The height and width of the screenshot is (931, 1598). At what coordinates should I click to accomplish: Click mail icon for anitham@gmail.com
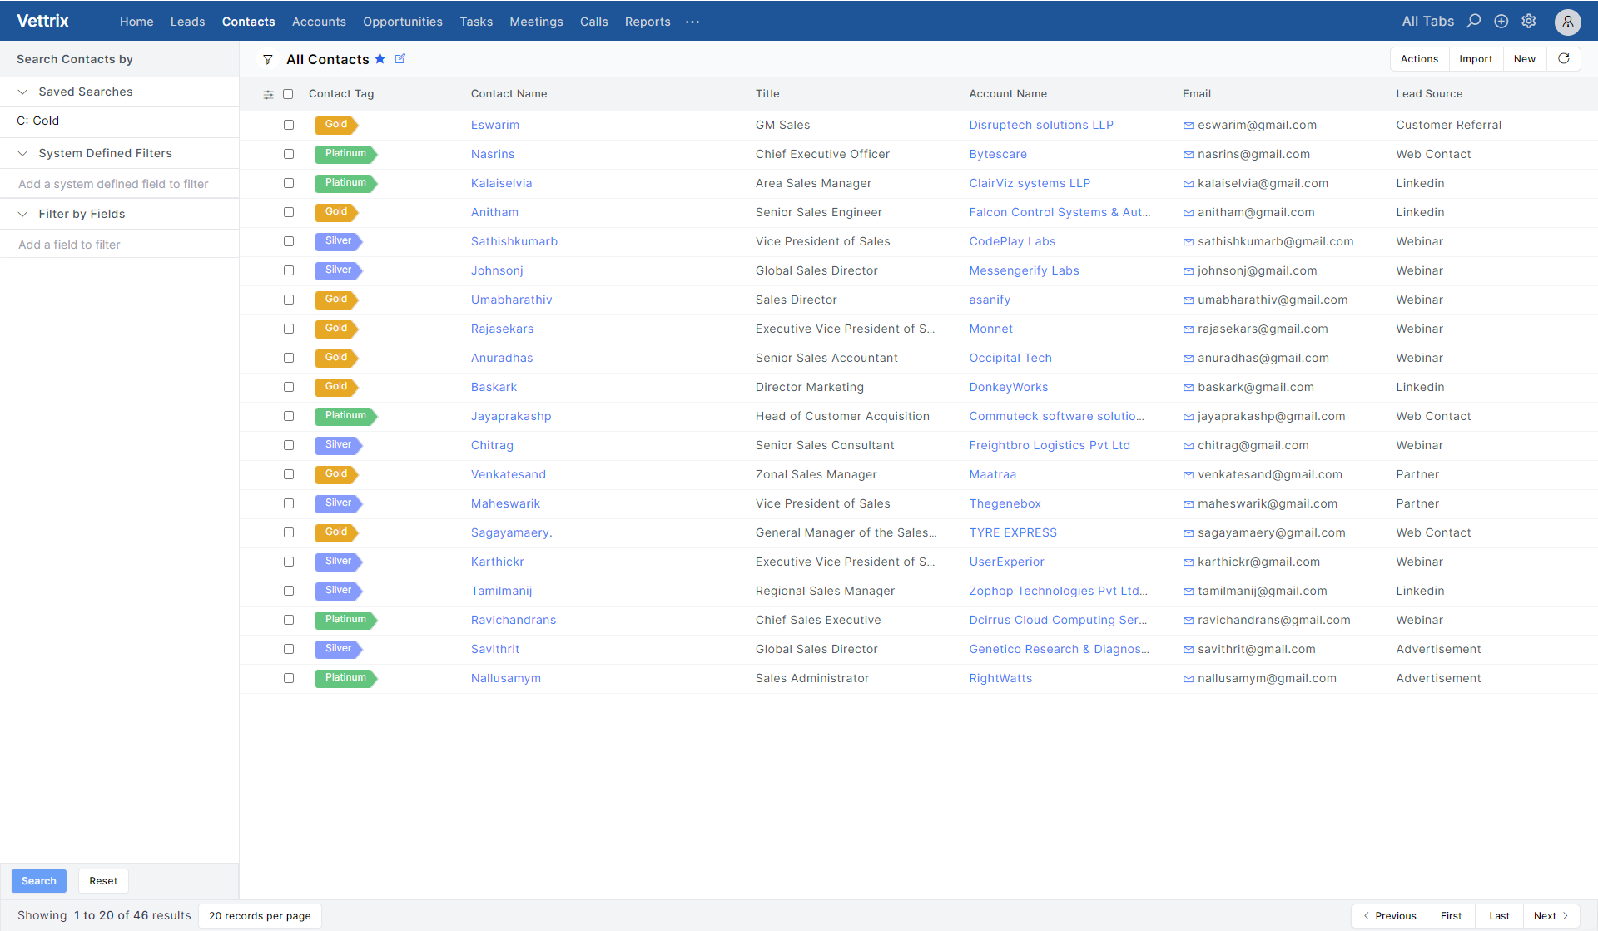[x=1189, y=213]
